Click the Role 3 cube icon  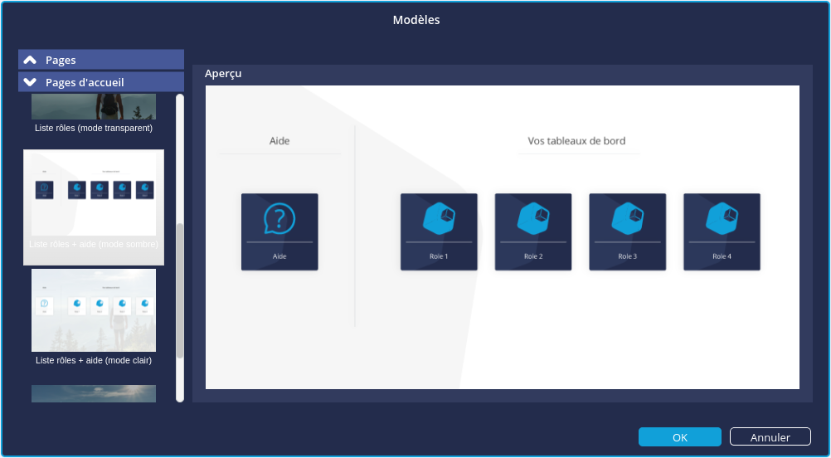click(x=627, y=218)
